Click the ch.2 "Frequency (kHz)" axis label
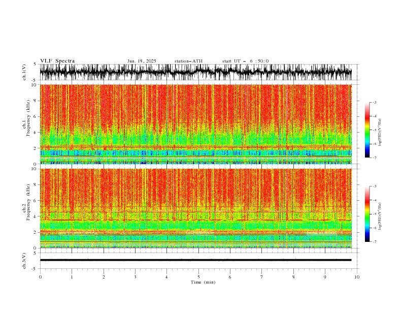The width and height of the screenshot is (402, 311). [28, 202]
